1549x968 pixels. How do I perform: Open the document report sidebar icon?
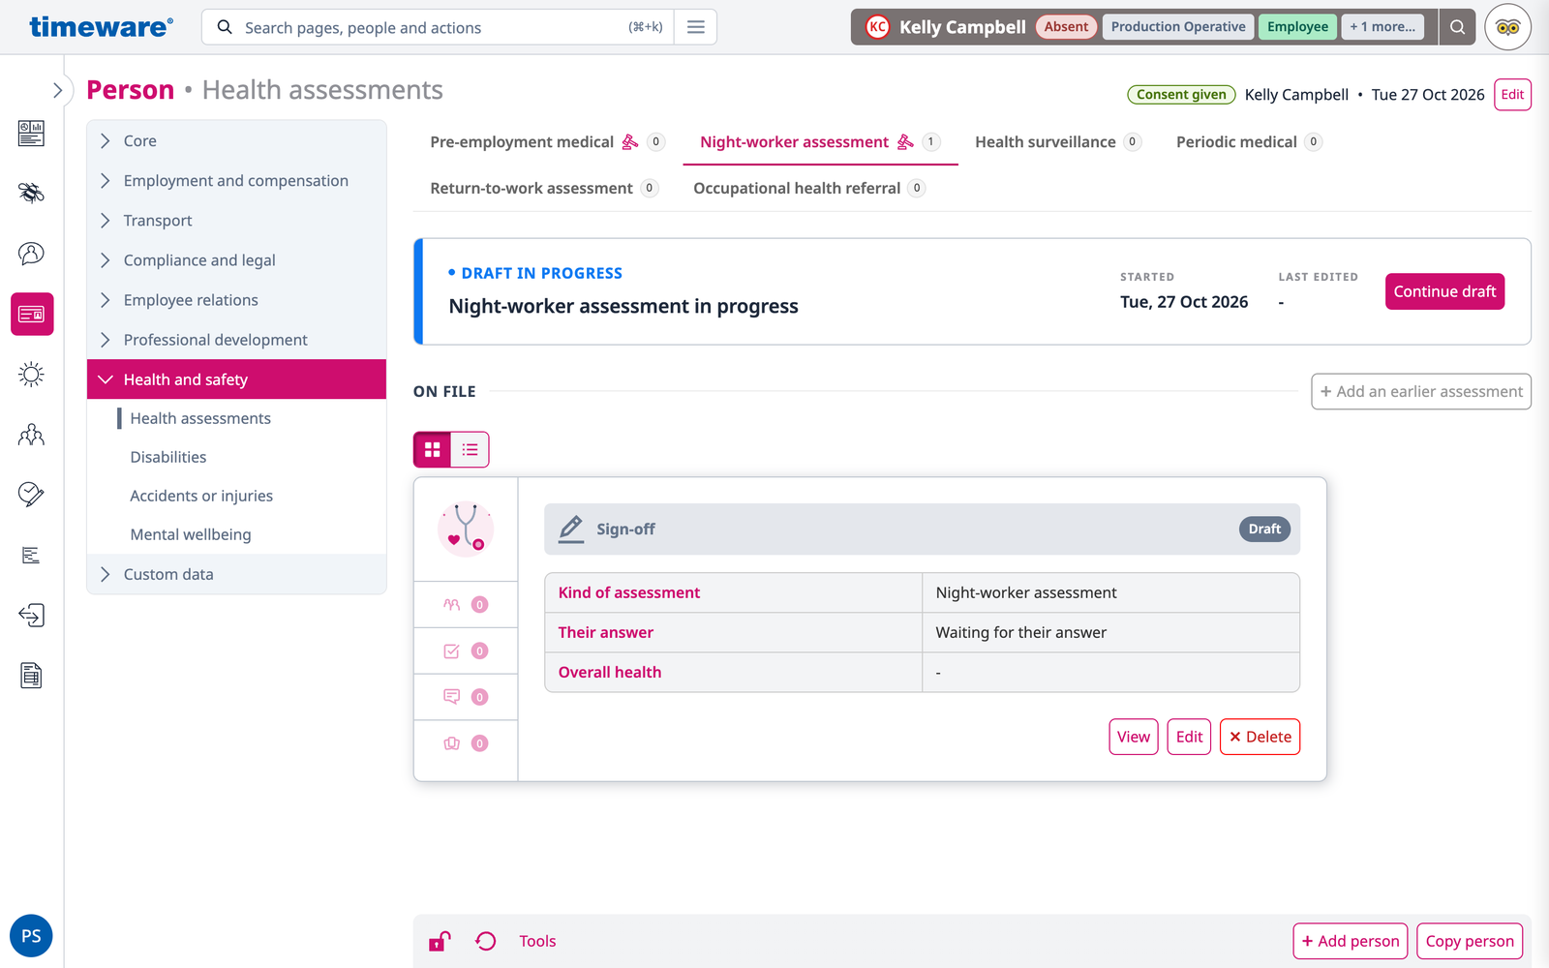pyautogui.click(x=31, y=676)
